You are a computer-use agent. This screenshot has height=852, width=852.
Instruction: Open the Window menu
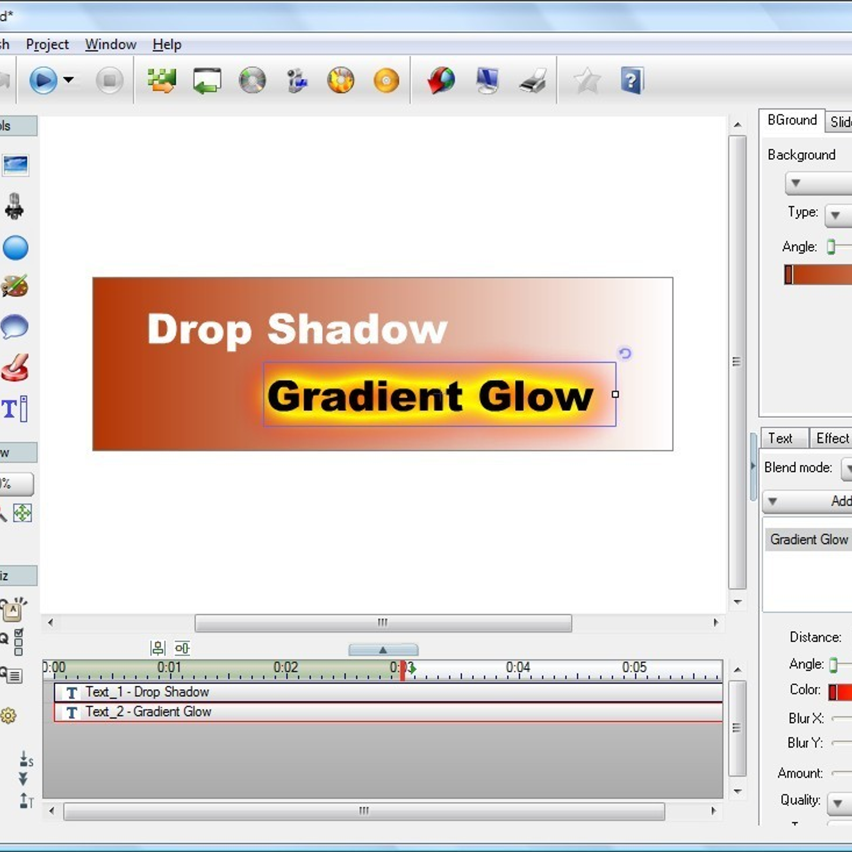tap(111, 44)
